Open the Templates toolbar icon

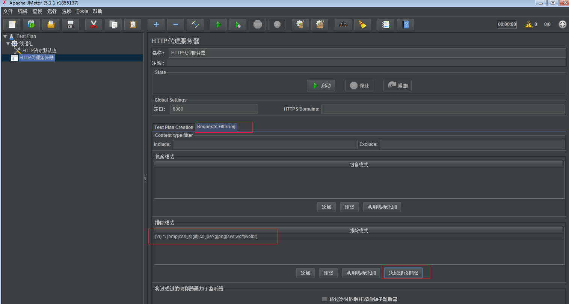tap(32, 24)
